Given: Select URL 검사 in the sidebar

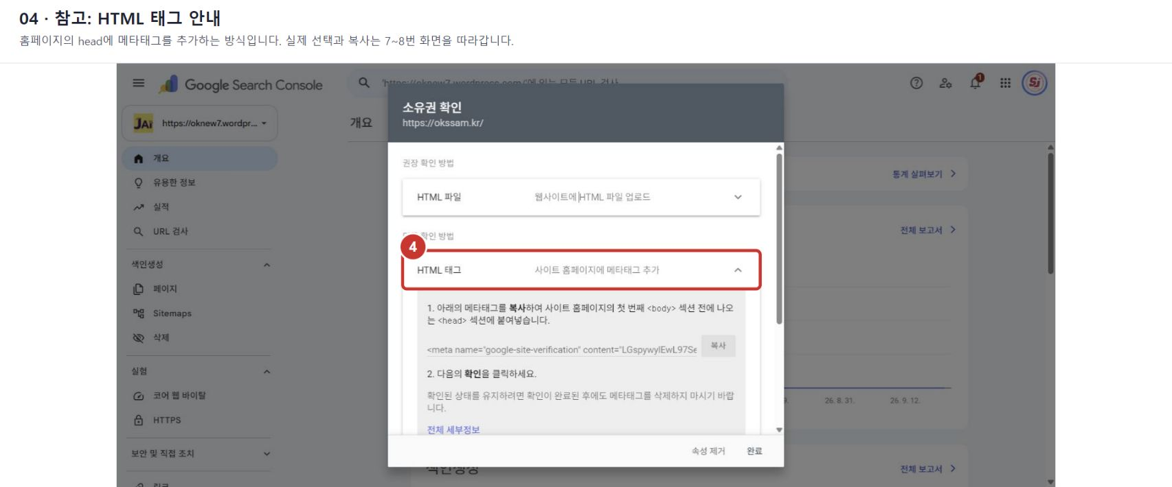Looking at the screenshot, I should tap(200, 232).
